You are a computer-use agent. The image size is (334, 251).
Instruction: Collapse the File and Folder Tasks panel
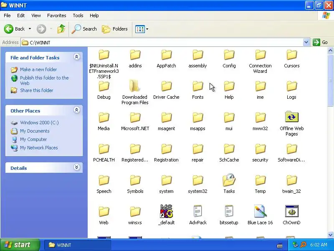[77, 57]
